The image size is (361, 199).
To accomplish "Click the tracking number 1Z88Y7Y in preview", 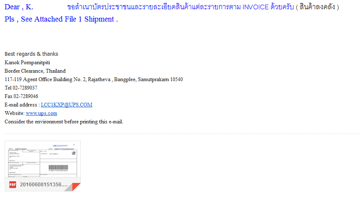I will coord(64,149).
